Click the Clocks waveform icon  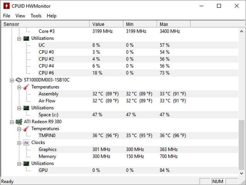coord(26,142)
